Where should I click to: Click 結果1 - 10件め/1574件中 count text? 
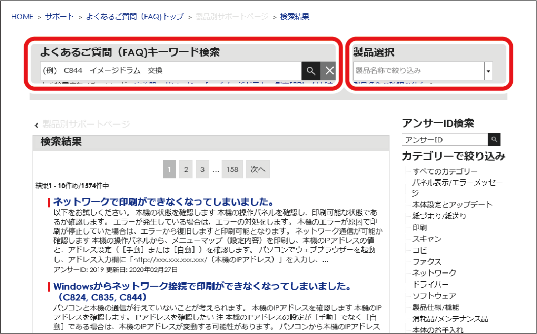point(72,186)
